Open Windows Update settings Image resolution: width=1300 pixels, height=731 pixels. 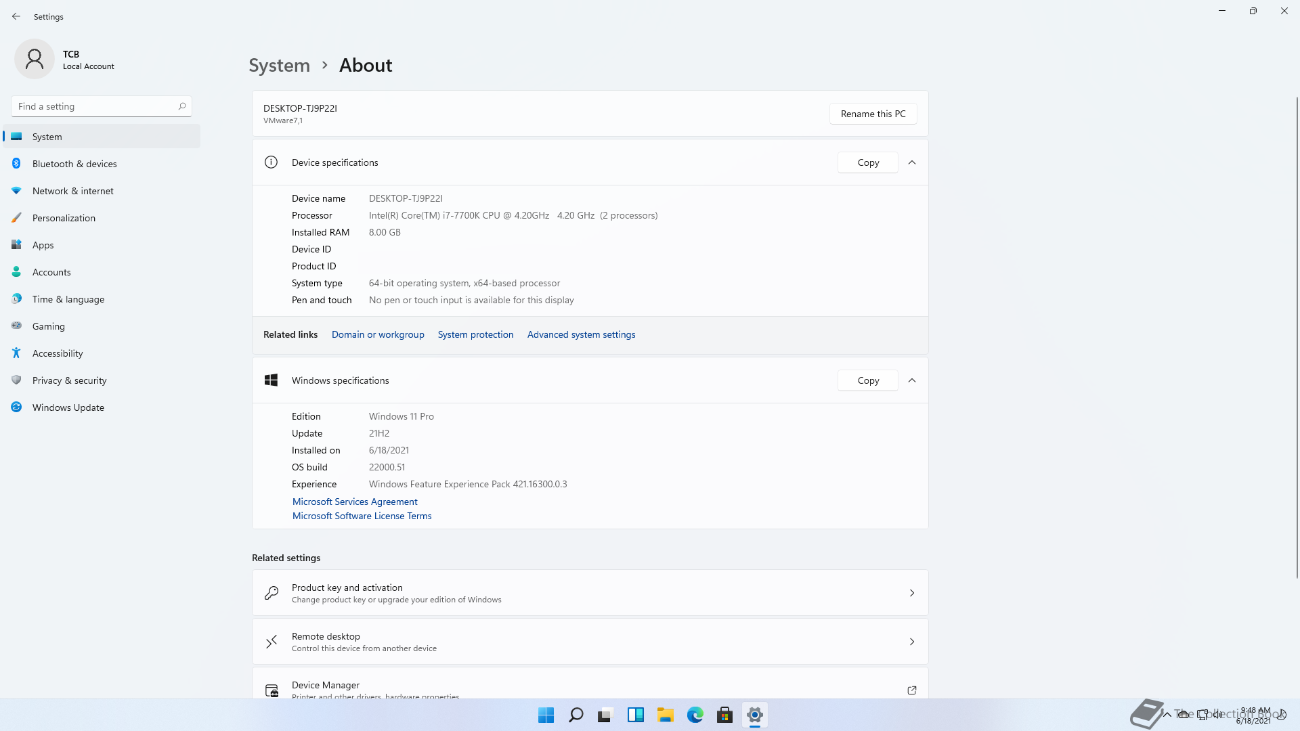pos(102,407)
